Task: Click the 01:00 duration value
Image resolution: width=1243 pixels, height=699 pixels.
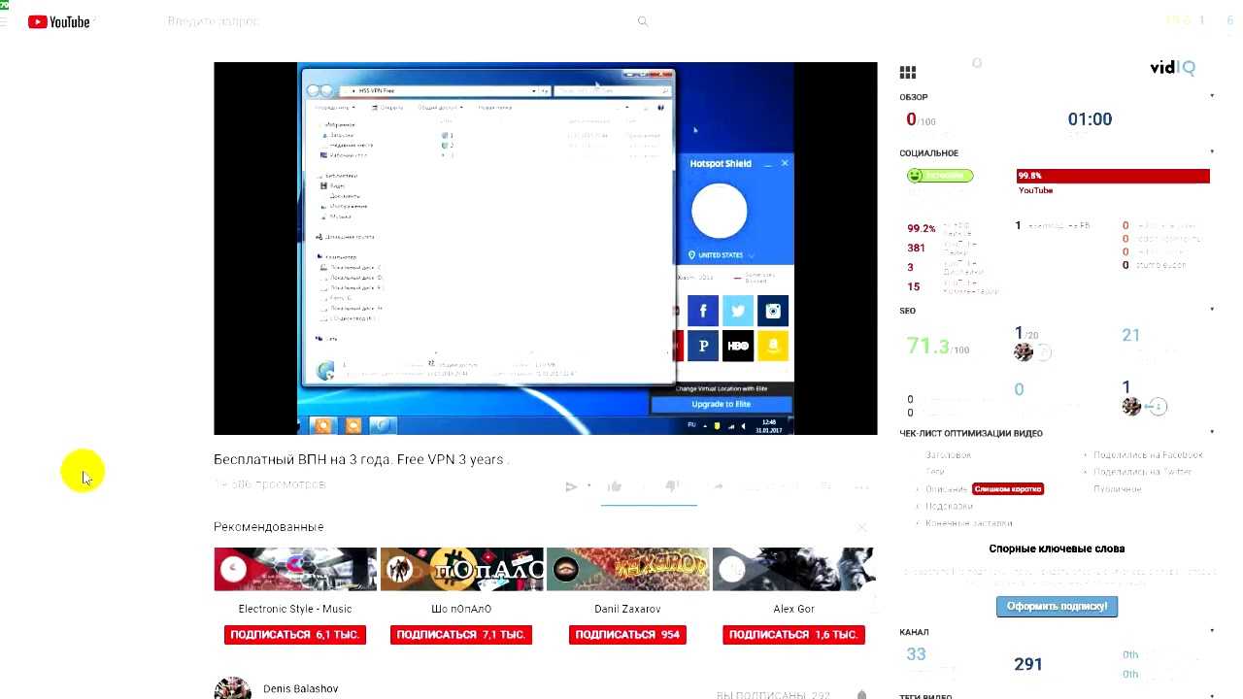Action: tap(1090, 119)
